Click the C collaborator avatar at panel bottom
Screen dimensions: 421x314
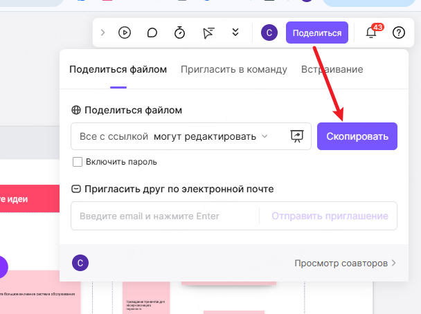[80, 263]
